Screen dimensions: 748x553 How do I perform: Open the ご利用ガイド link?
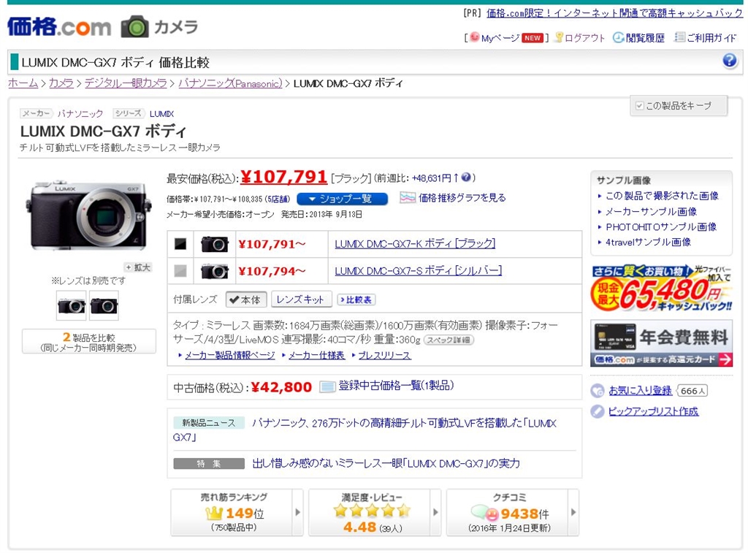(711, 38)
